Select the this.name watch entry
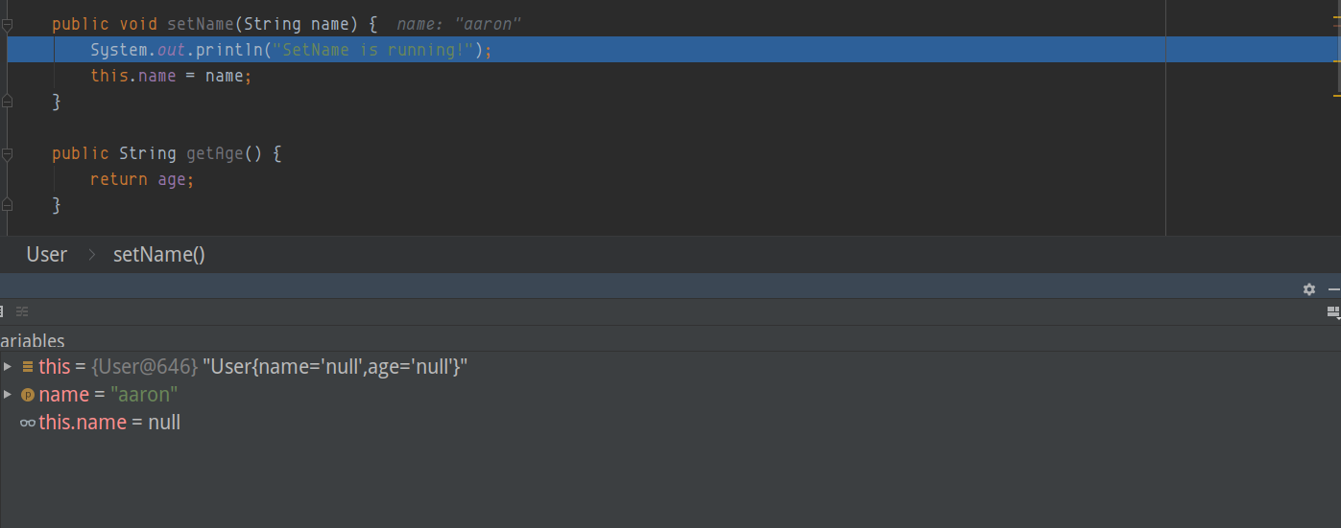This screenshot has height=528, width=1341. coord(109,423)
